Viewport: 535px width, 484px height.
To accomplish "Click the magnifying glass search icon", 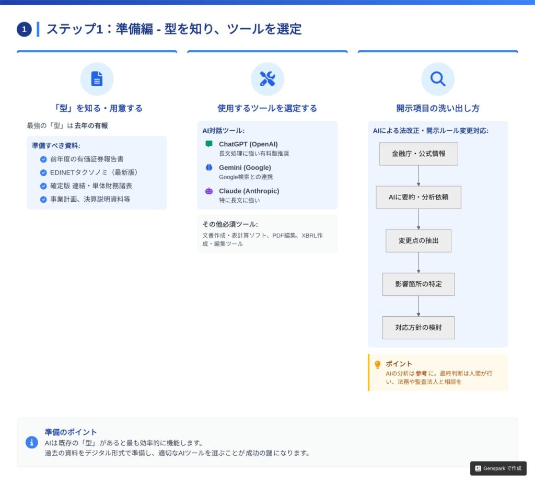I will (438, 79).
